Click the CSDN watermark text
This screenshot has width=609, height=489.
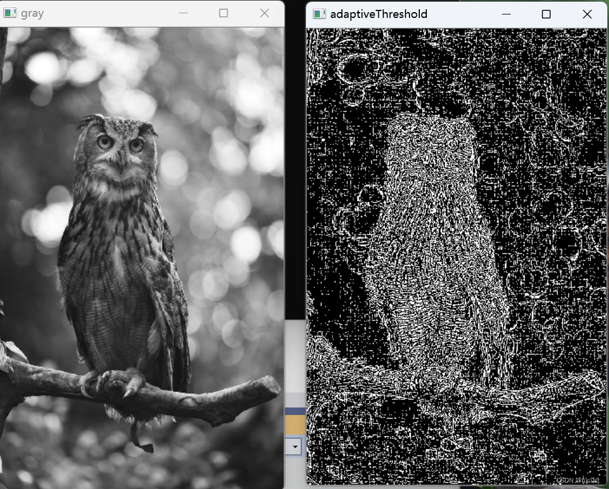point(578,480)
